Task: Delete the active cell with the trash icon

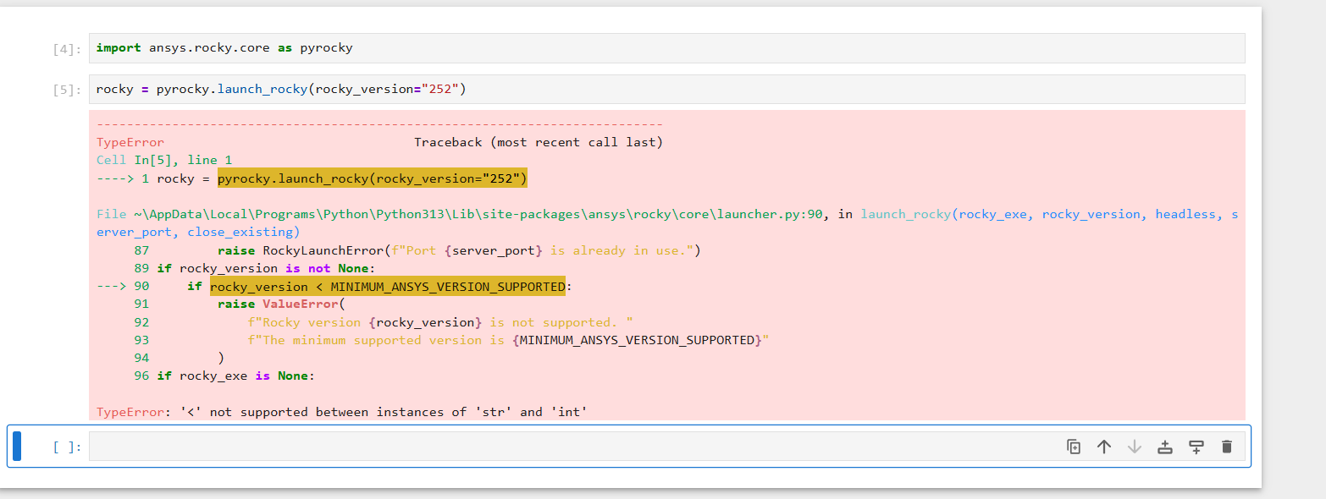Action: (x=1227, y=447)
